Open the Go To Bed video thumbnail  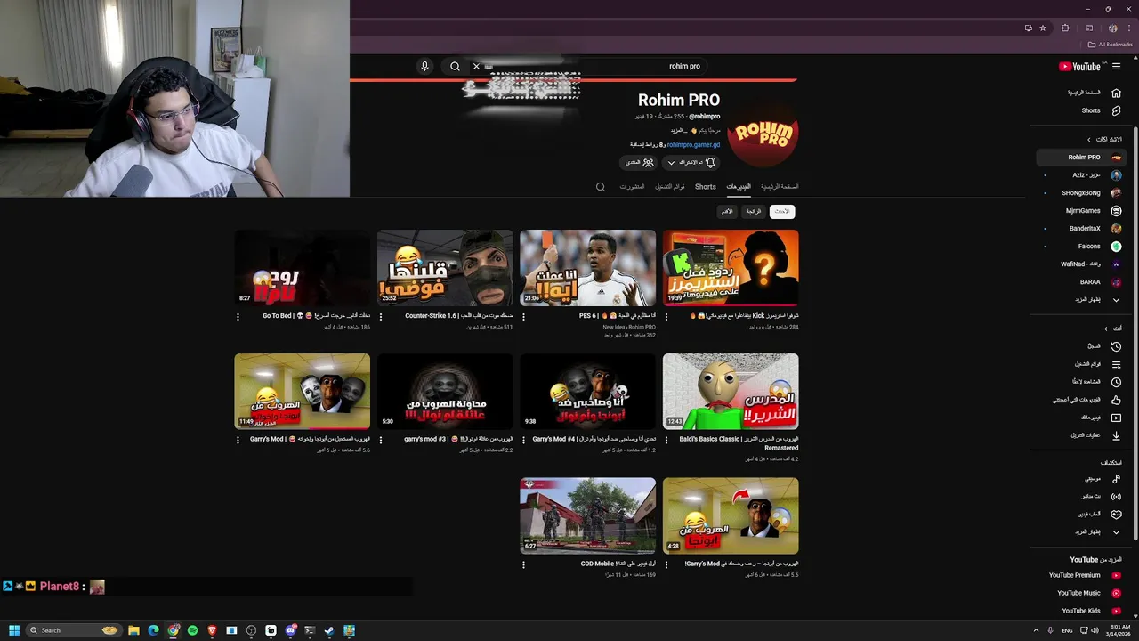point(303,268)
